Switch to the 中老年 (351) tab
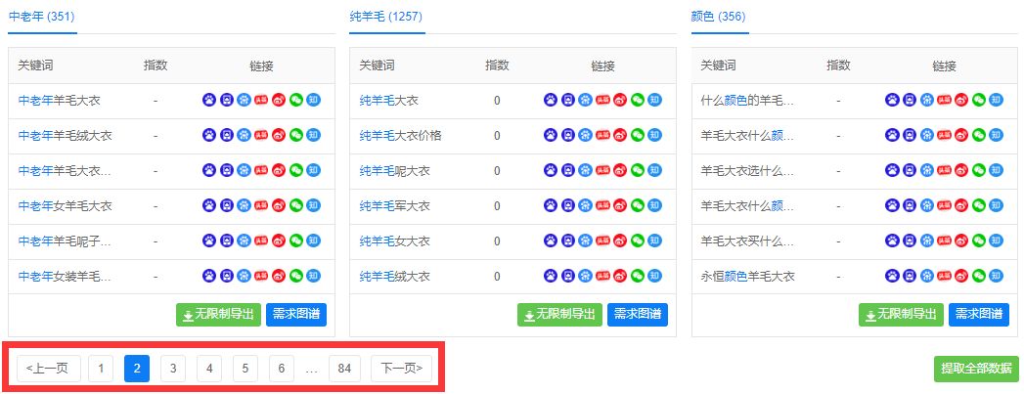Image resolution: width=1024 pixels, height=394 pixels. (41, 17)
